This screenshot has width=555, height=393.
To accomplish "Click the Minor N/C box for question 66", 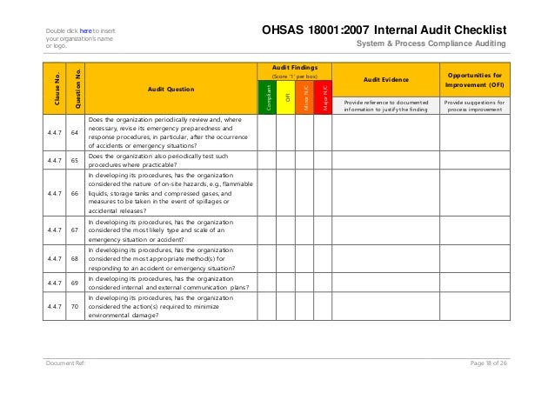I will point(304,193).
